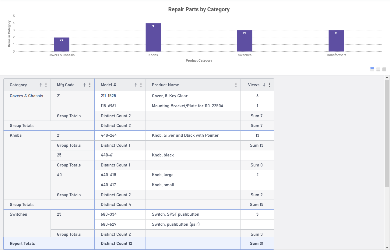Click the Transformers chart bar

(x=336, y=41)
